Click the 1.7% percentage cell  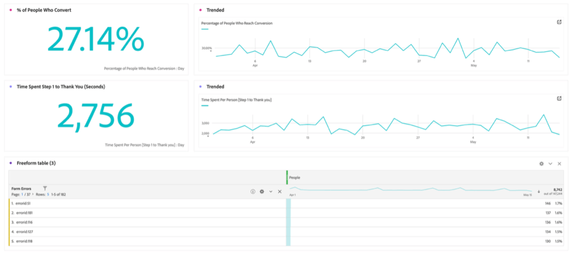pos(559,203)
